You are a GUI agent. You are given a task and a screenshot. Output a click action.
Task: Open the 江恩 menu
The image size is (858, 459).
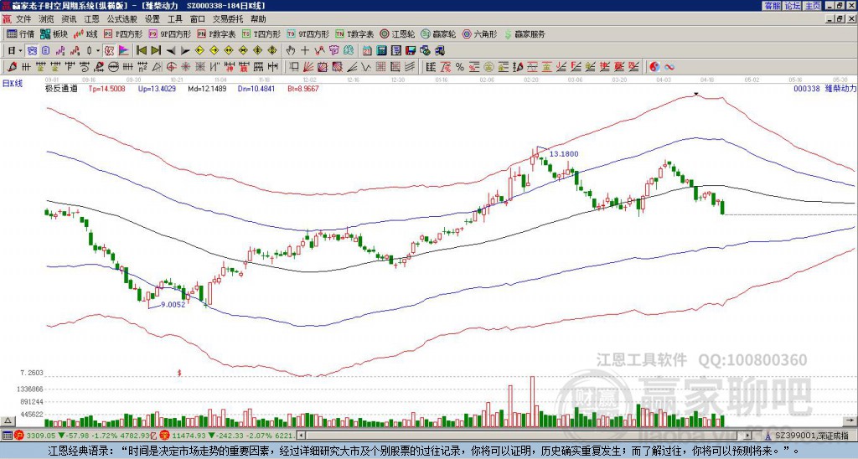[x=92, y=19]
